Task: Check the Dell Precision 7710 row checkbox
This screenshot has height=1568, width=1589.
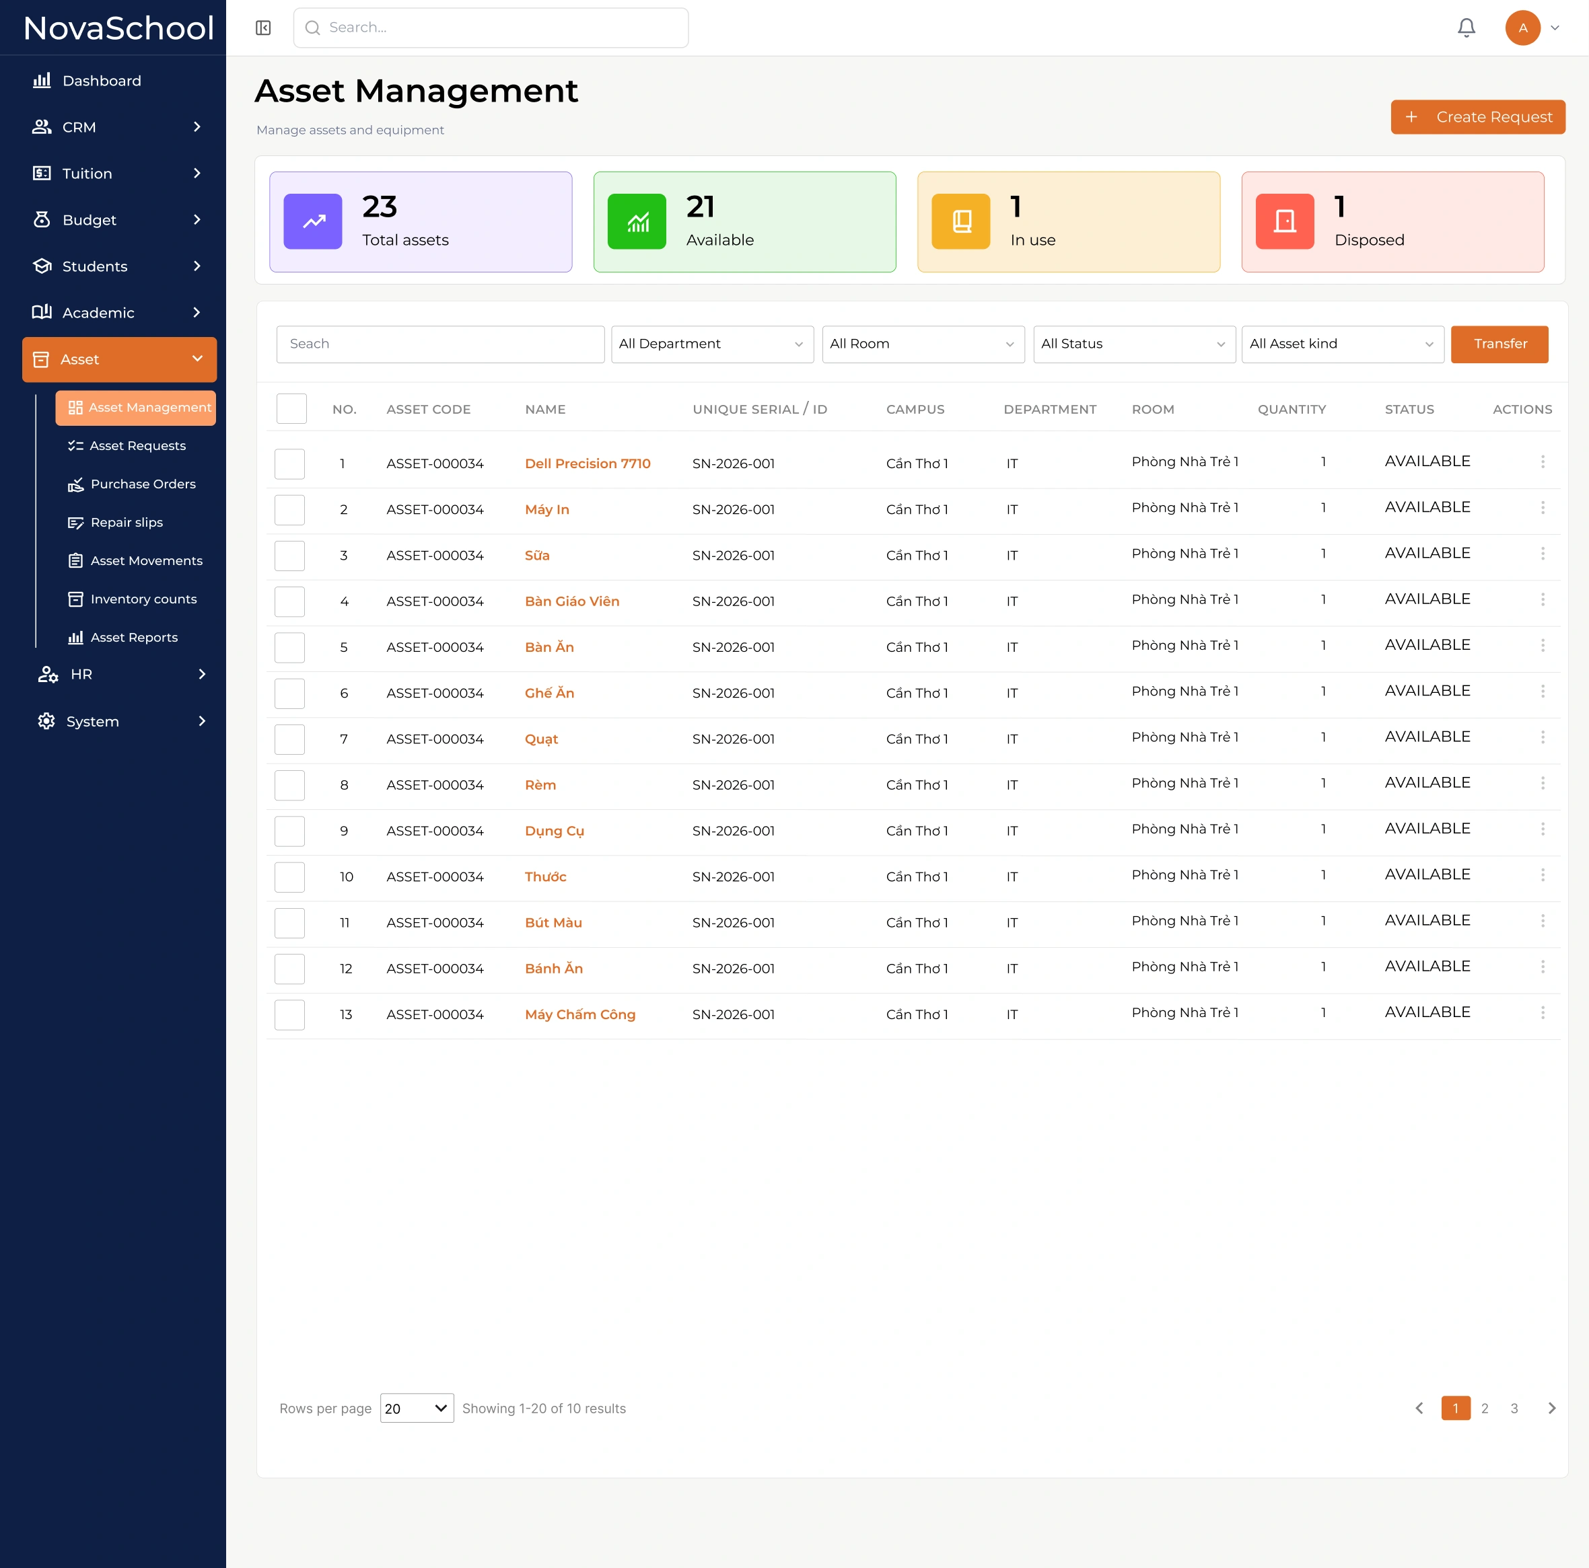Action: click(289, 463)
